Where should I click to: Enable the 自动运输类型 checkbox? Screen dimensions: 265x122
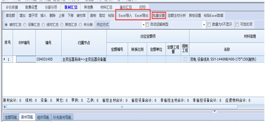(x=147, y=25)
